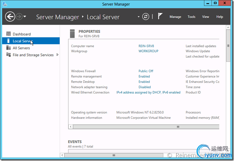Image resolution: width=234 pixels, height=161 pixels.
Task: Click the server icon beside PROPERTIES
Action: click(72, 33)
